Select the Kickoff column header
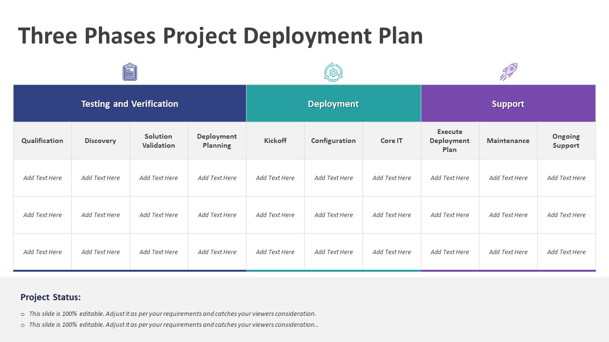609x342 pixels. pyautogui.click(x=275, y=141)
